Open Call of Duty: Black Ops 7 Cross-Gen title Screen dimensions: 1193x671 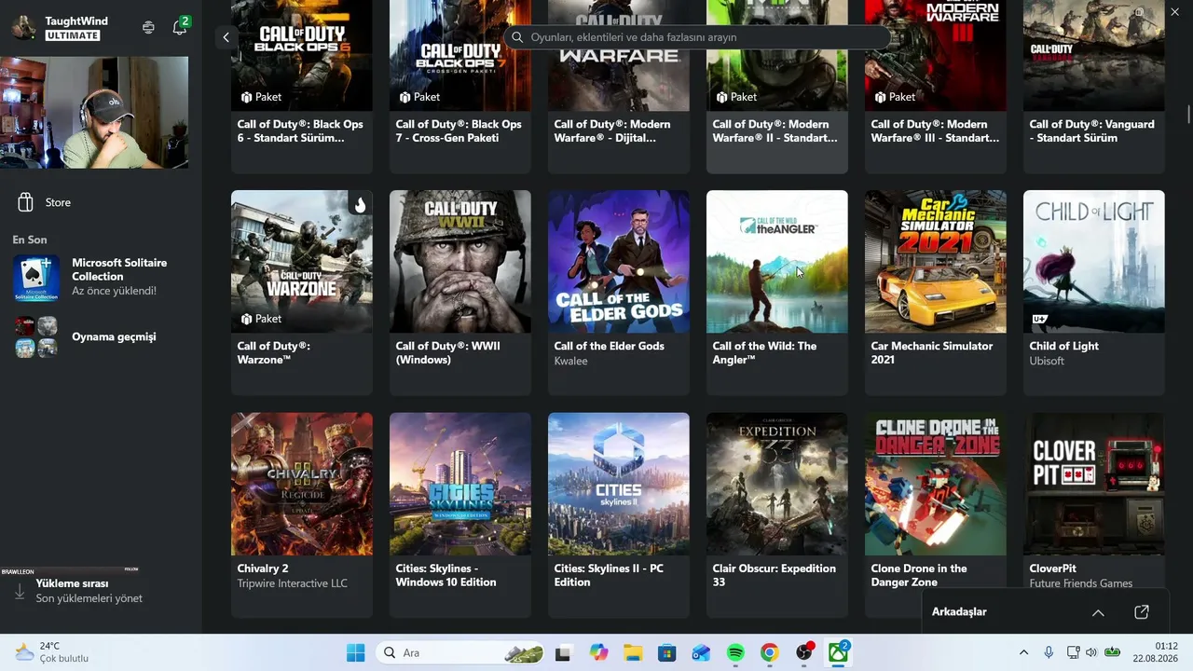(x=459, y=131)
